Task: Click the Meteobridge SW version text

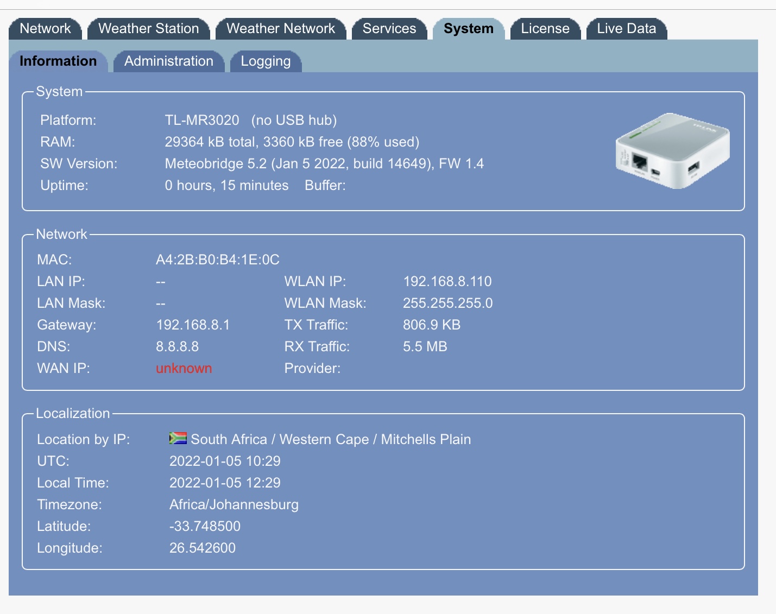Action: 324,163
